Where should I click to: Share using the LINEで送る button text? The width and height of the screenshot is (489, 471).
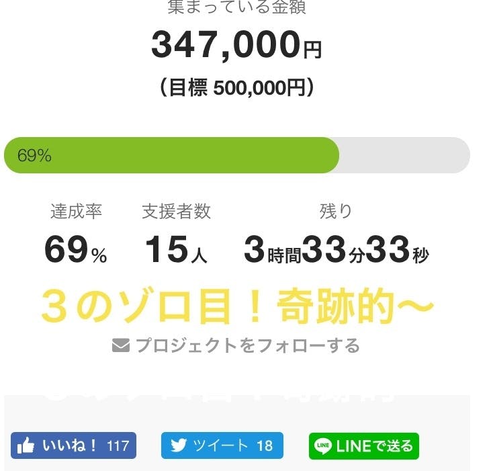click(x=374, y=445)
